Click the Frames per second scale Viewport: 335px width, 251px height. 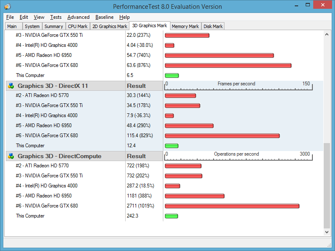tap(238, 86)
